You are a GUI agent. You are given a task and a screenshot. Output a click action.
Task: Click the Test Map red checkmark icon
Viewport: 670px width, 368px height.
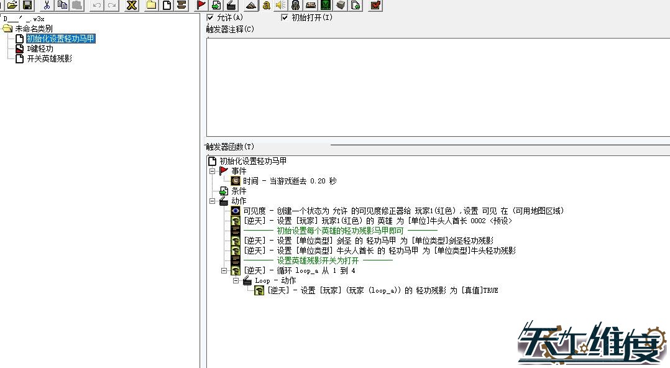pos(375,6)
